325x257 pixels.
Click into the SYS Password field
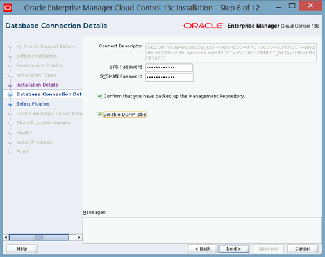(169, 67)
